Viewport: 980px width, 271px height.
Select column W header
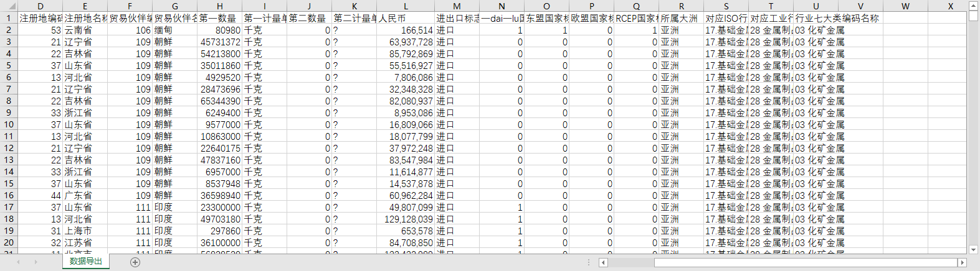pos(905,6)
